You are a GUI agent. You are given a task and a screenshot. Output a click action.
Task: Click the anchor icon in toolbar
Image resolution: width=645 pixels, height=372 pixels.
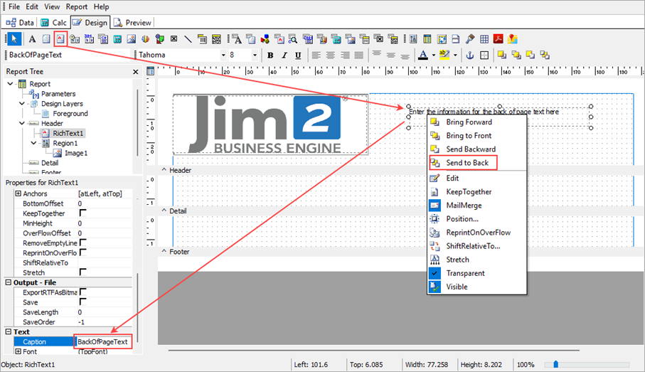469,55
